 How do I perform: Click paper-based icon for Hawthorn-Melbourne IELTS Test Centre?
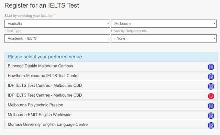(211, 77)
